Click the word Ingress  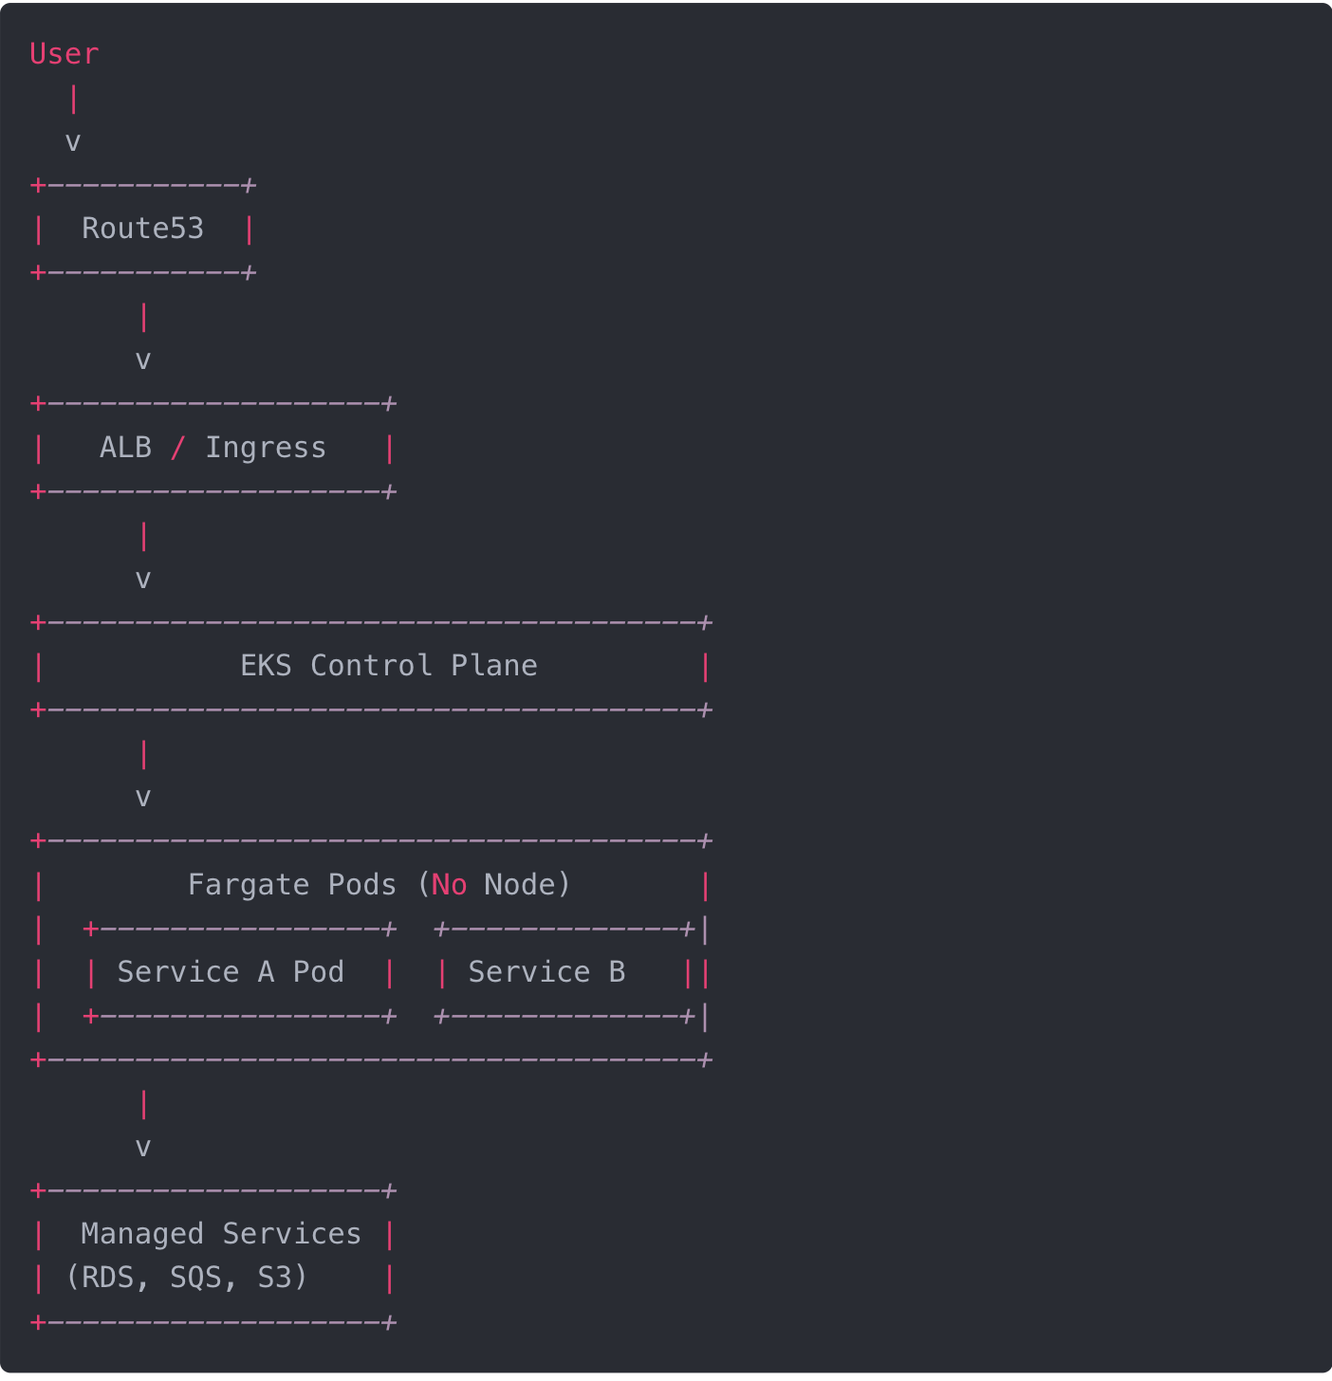coord(266,448)
